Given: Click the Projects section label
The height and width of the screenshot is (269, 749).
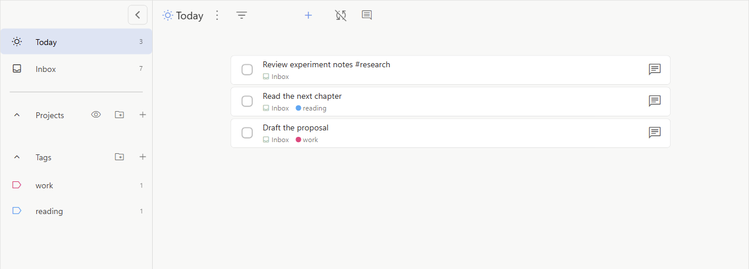Looking at the screenshot, I should pyautogui.click(x=50, y=115).
